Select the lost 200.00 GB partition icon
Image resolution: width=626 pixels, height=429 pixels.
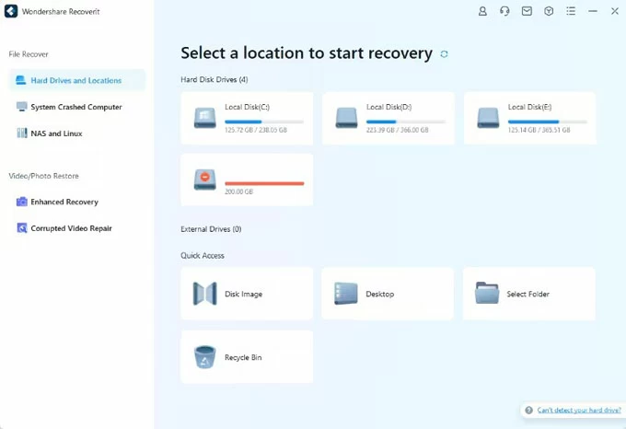tap(204, 180)
